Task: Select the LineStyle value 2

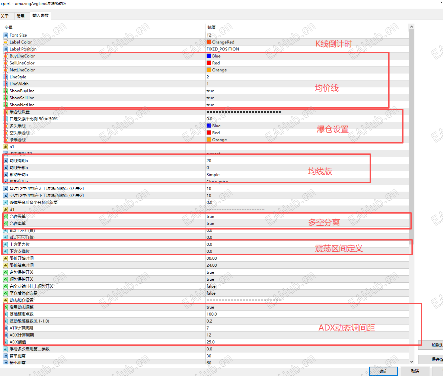Action: (208, 77)
